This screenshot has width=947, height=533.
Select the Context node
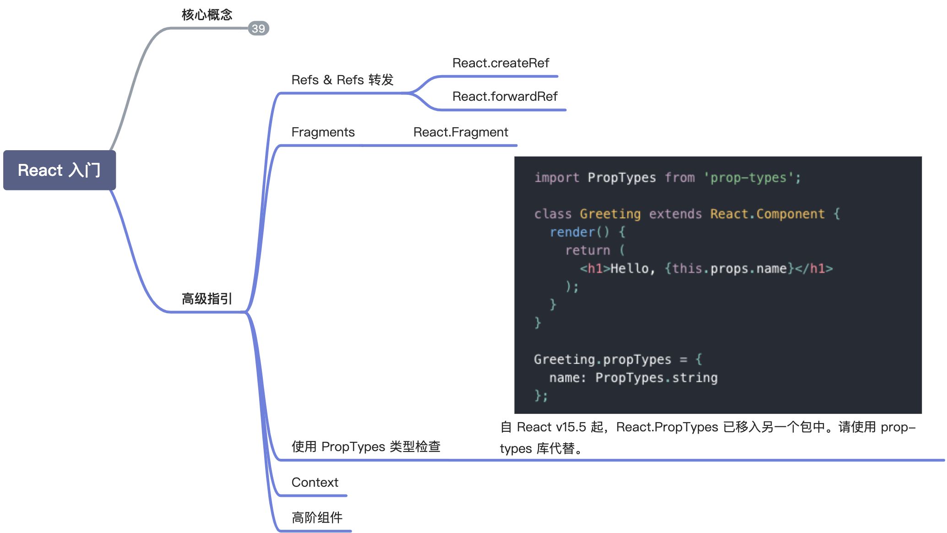315,482
